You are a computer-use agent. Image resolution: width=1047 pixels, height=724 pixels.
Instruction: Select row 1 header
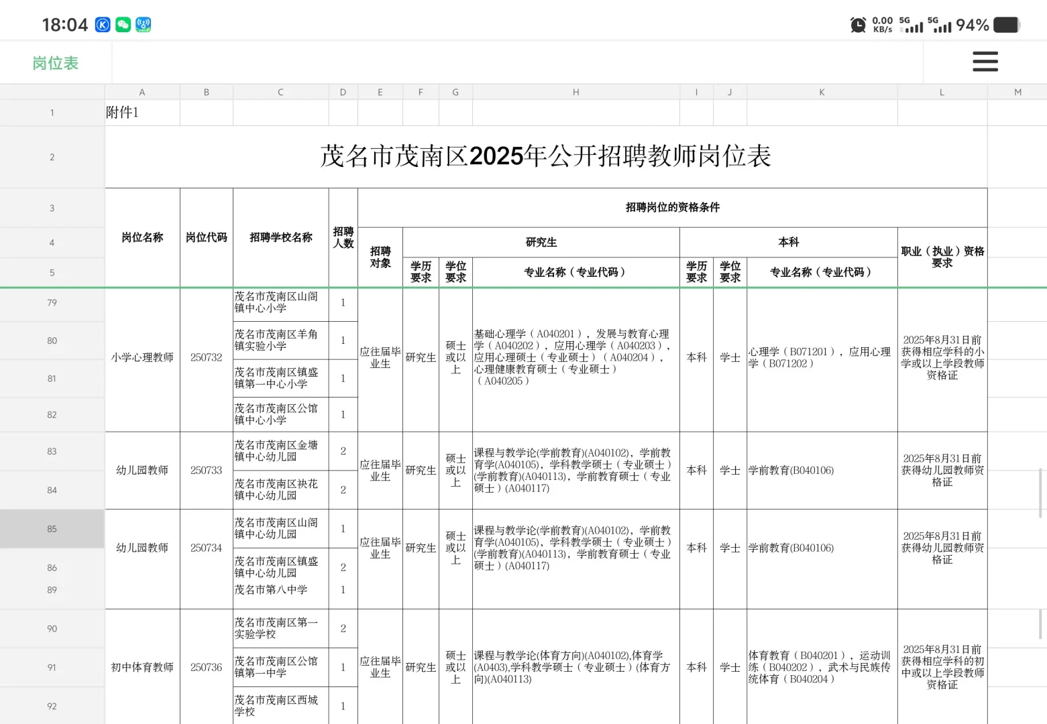pyautogui.click(x=52, y=113)
